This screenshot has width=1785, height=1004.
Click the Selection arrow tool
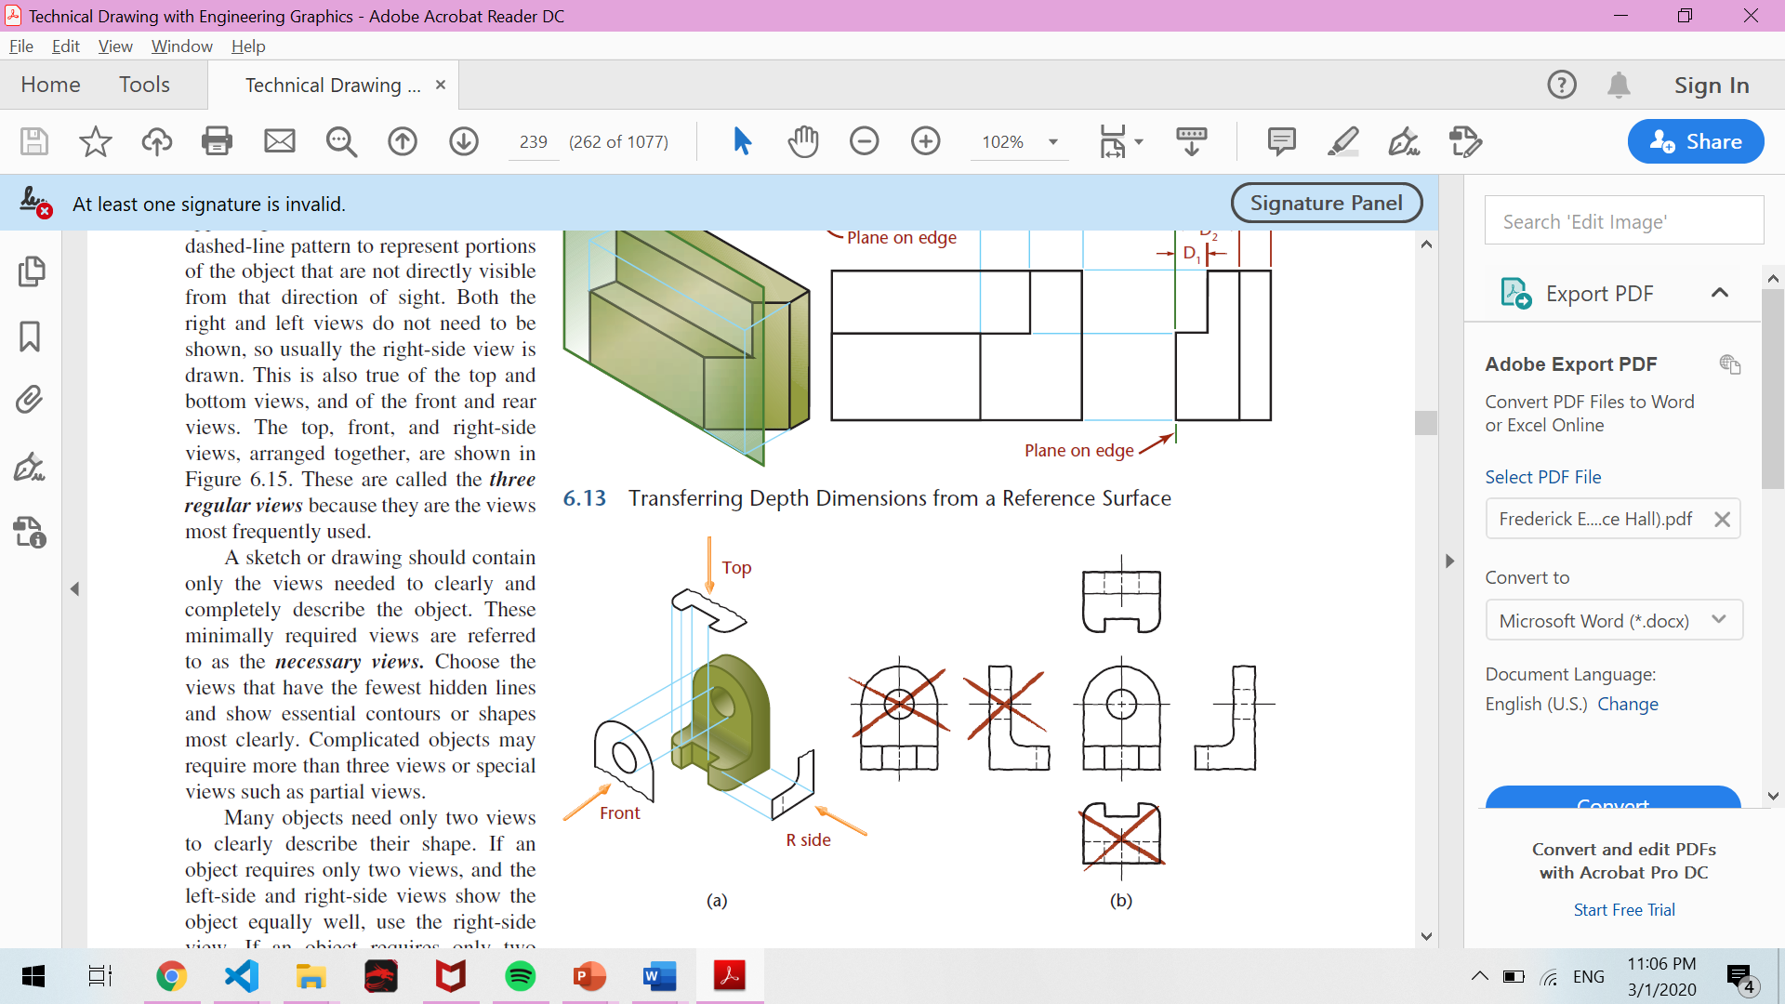pyautogui.click(x=742, y=141)
